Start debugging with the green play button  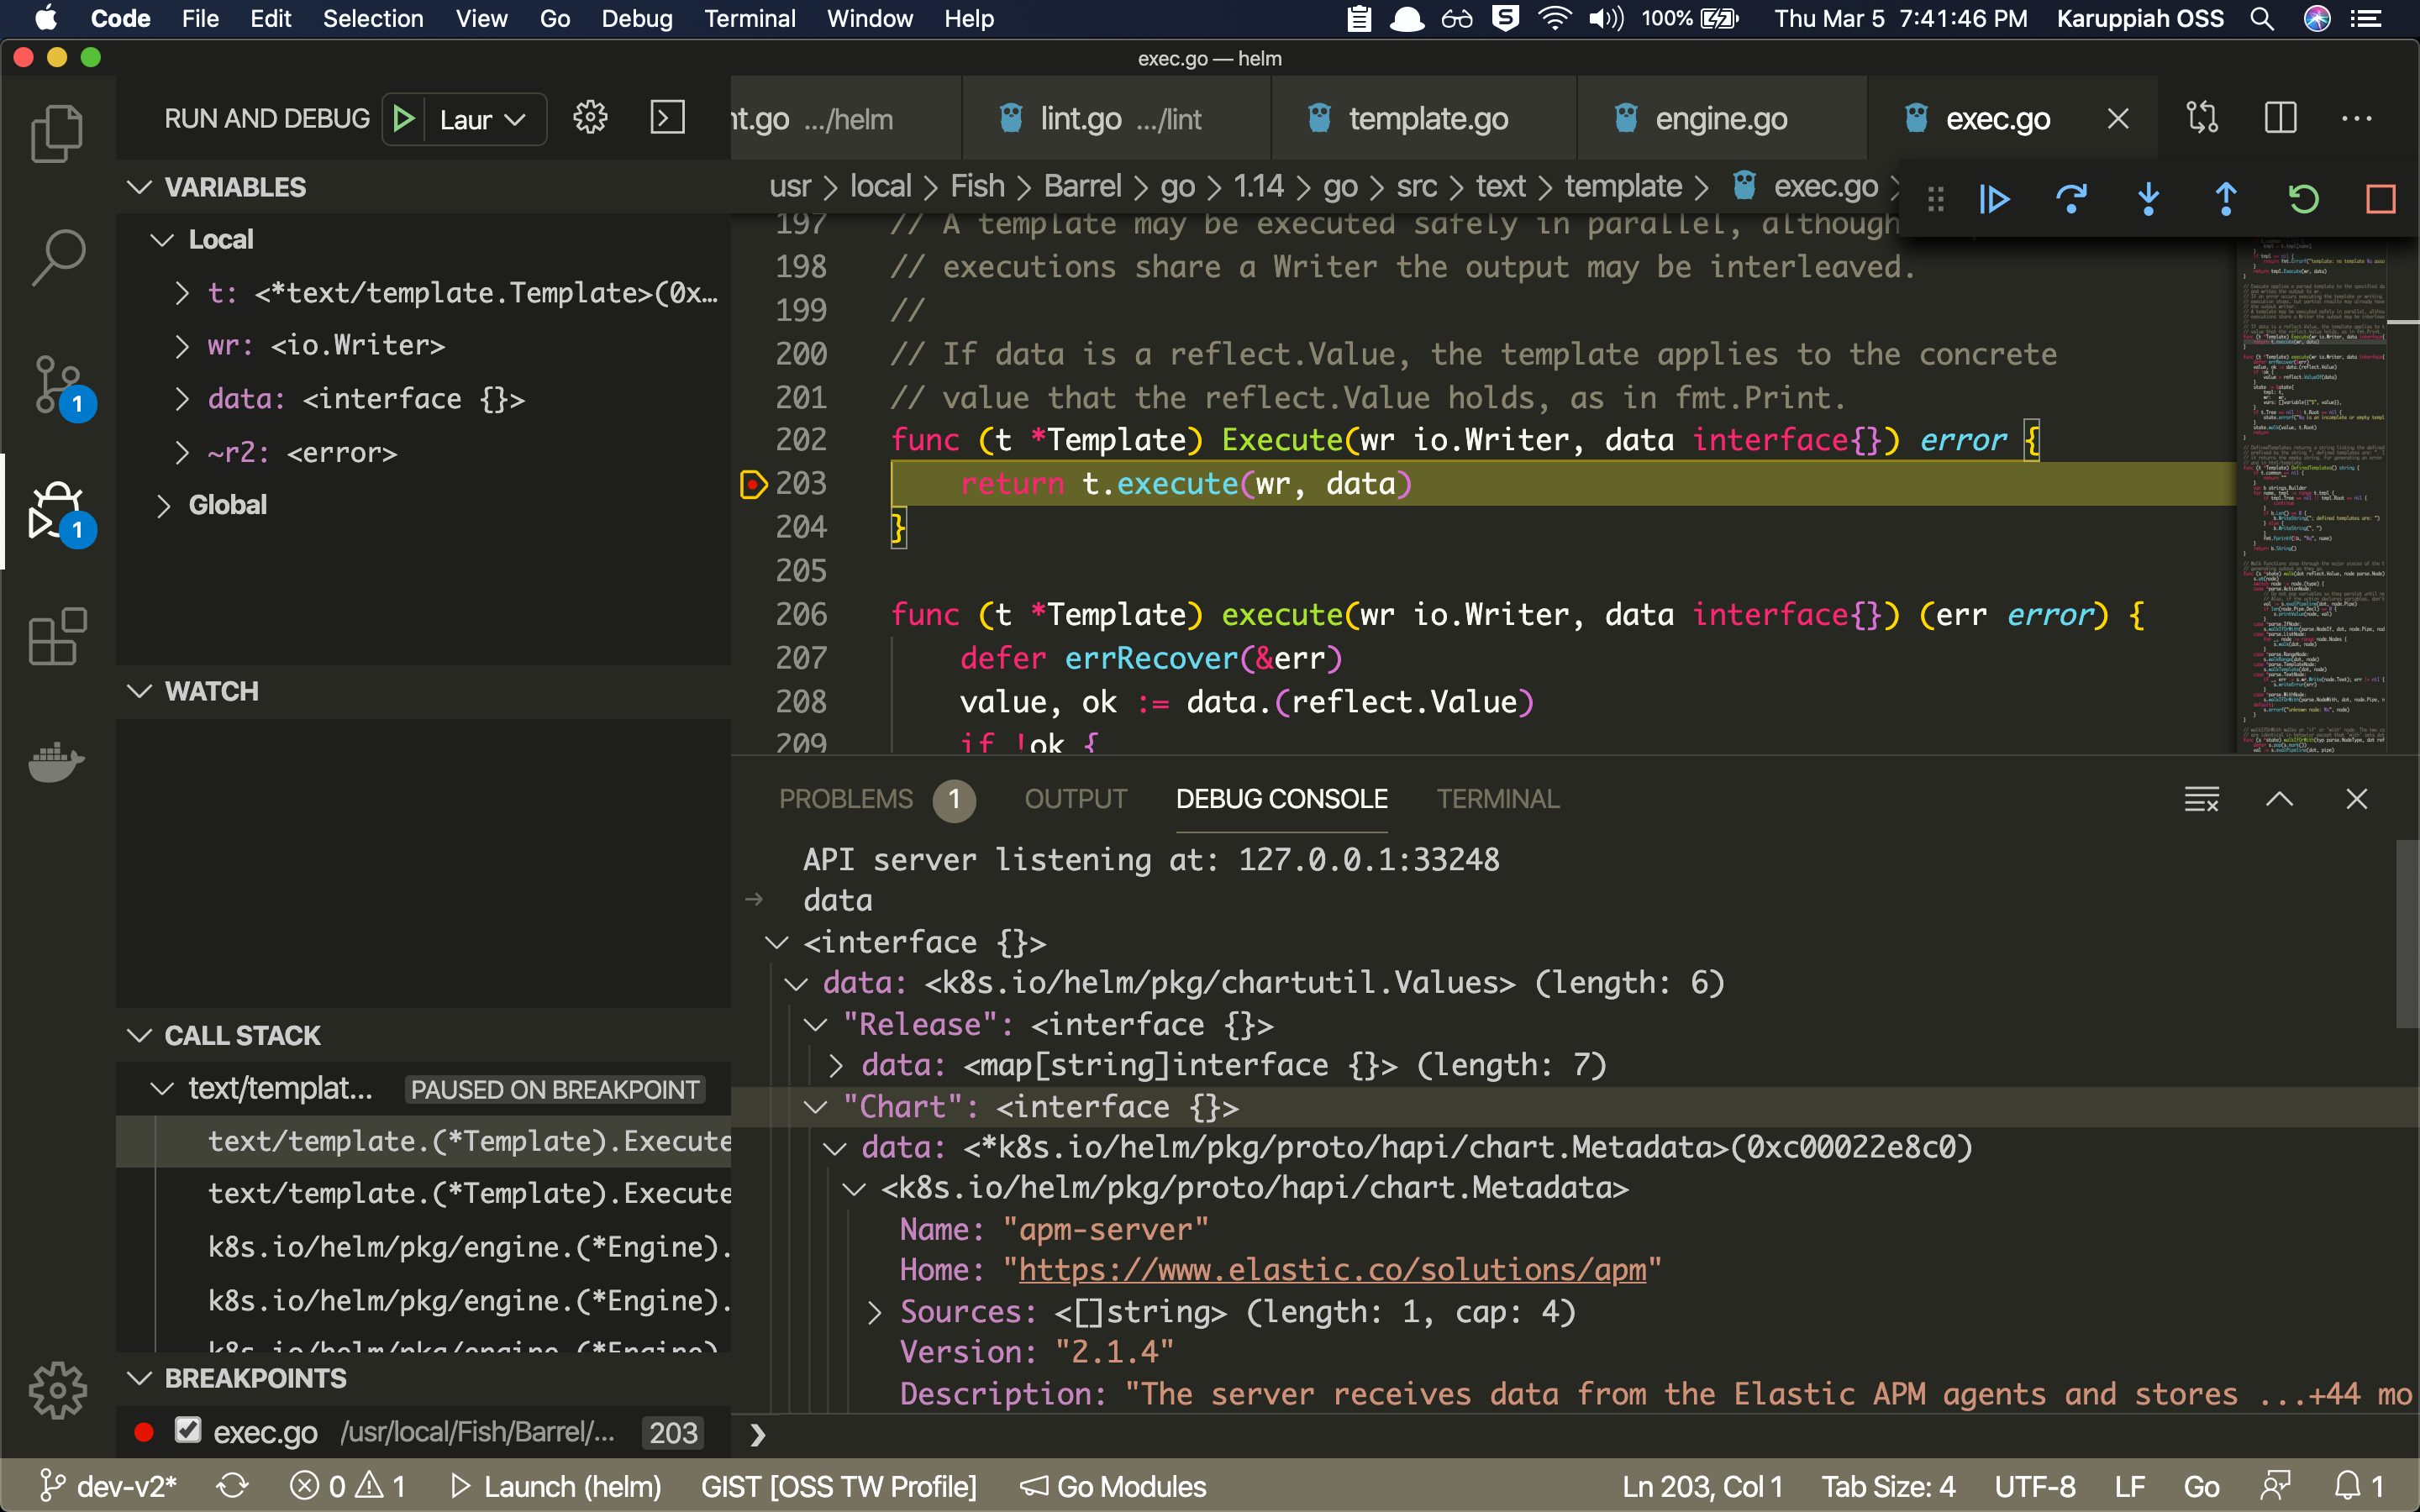pos(404,119)
